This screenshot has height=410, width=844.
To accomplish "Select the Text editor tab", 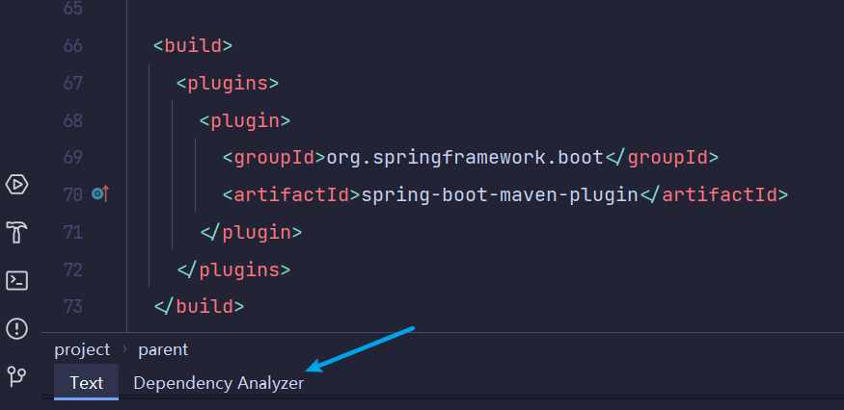I will pyautogui.click(x=86, y=383).
